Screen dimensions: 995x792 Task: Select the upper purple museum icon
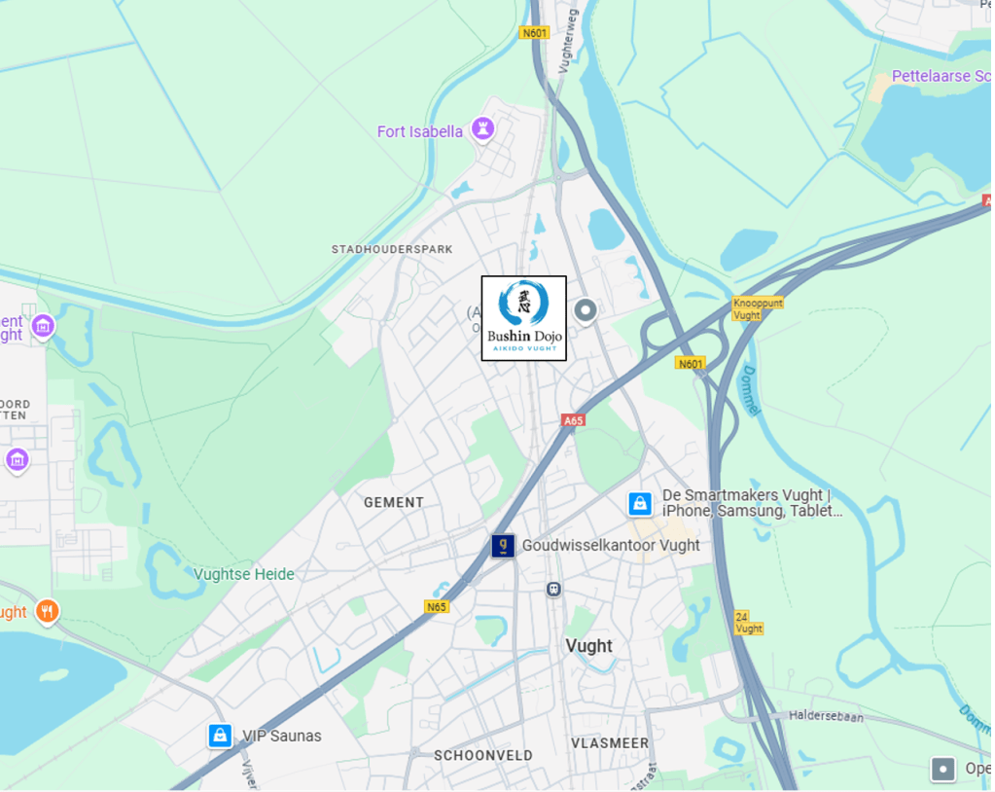point(43,328)
